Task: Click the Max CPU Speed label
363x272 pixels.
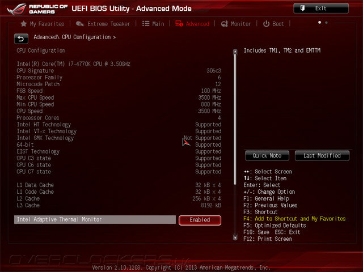Action: (35, 97)
